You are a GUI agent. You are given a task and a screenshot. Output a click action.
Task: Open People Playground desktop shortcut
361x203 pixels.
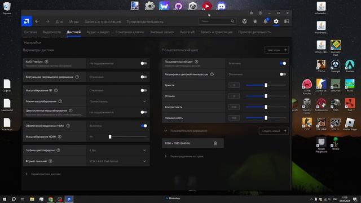click(322, 145)
